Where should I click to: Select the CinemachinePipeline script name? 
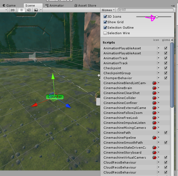click(120, 138)
